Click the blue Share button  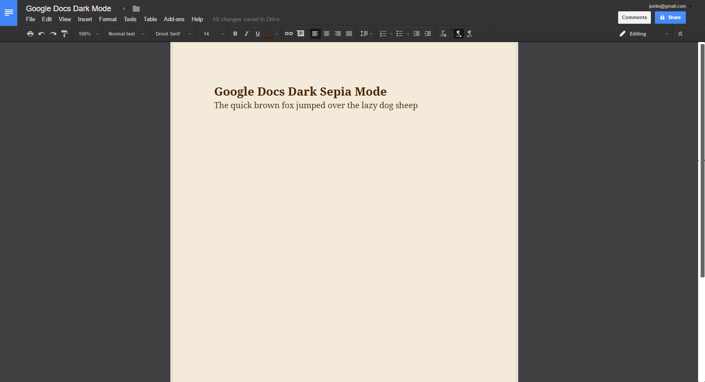[x=670, y=17]
